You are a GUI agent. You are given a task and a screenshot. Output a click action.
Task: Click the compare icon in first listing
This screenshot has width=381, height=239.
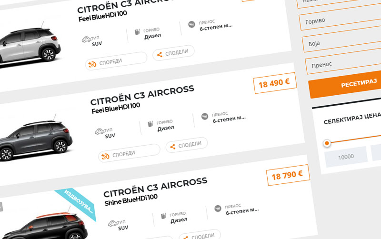coord(92,65)
